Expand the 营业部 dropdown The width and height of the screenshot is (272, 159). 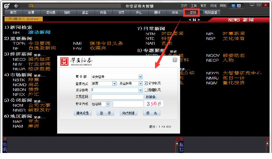click(141, 77)
